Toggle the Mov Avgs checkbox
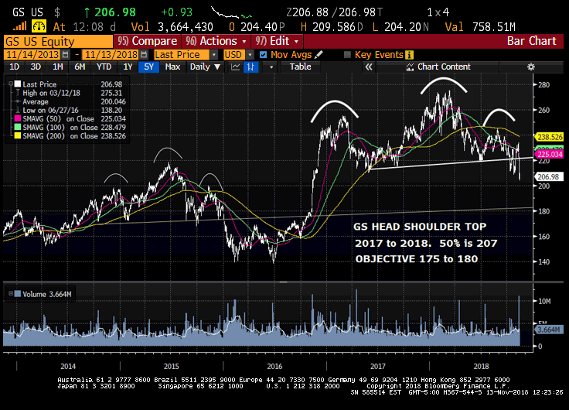569x410 pixels. tap(264, 55)
